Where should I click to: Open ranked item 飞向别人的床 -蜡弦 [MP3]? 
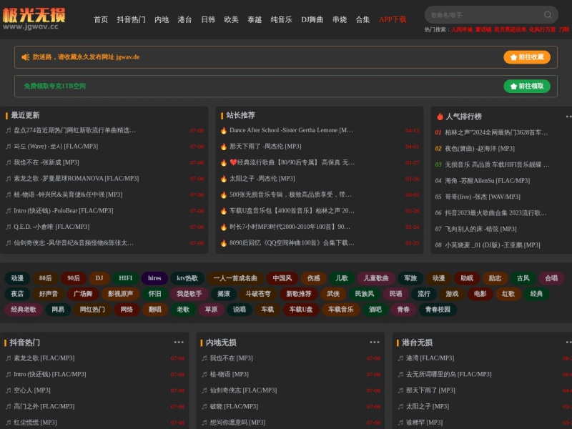pos(480,229)
